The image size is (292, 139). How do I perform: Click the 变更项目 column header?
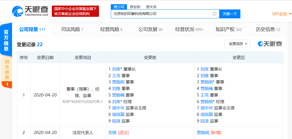tap(83, 58)
